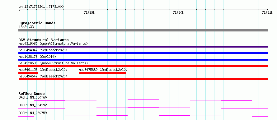This screenshot has height=120, width=277.
Task: Open the nsv4220630 gnomAD variant label
Action: coord(53,63)
